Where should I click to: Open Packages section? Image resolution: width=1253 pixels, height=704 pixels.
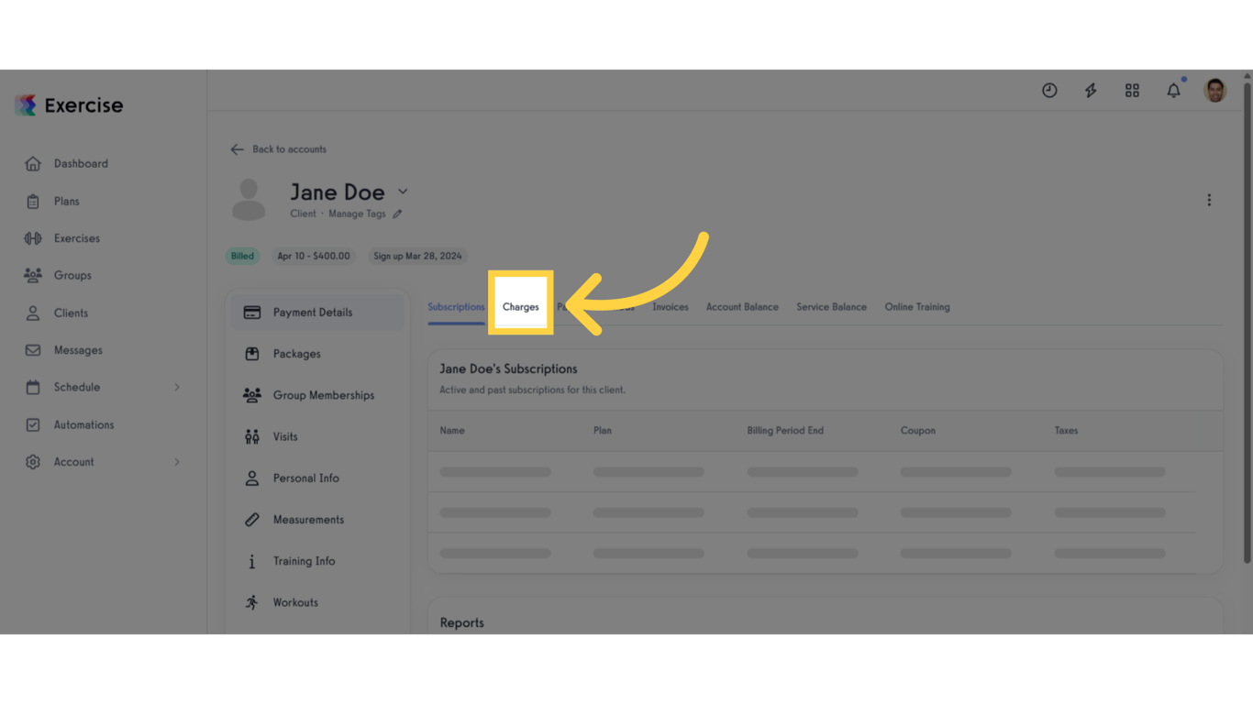coord(317,354)
